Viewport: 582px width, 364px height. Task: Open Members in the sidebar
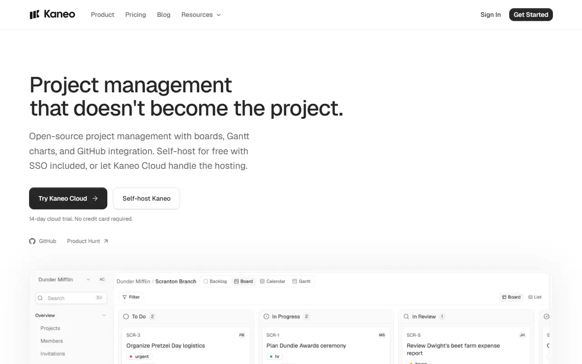click(51, 341)
